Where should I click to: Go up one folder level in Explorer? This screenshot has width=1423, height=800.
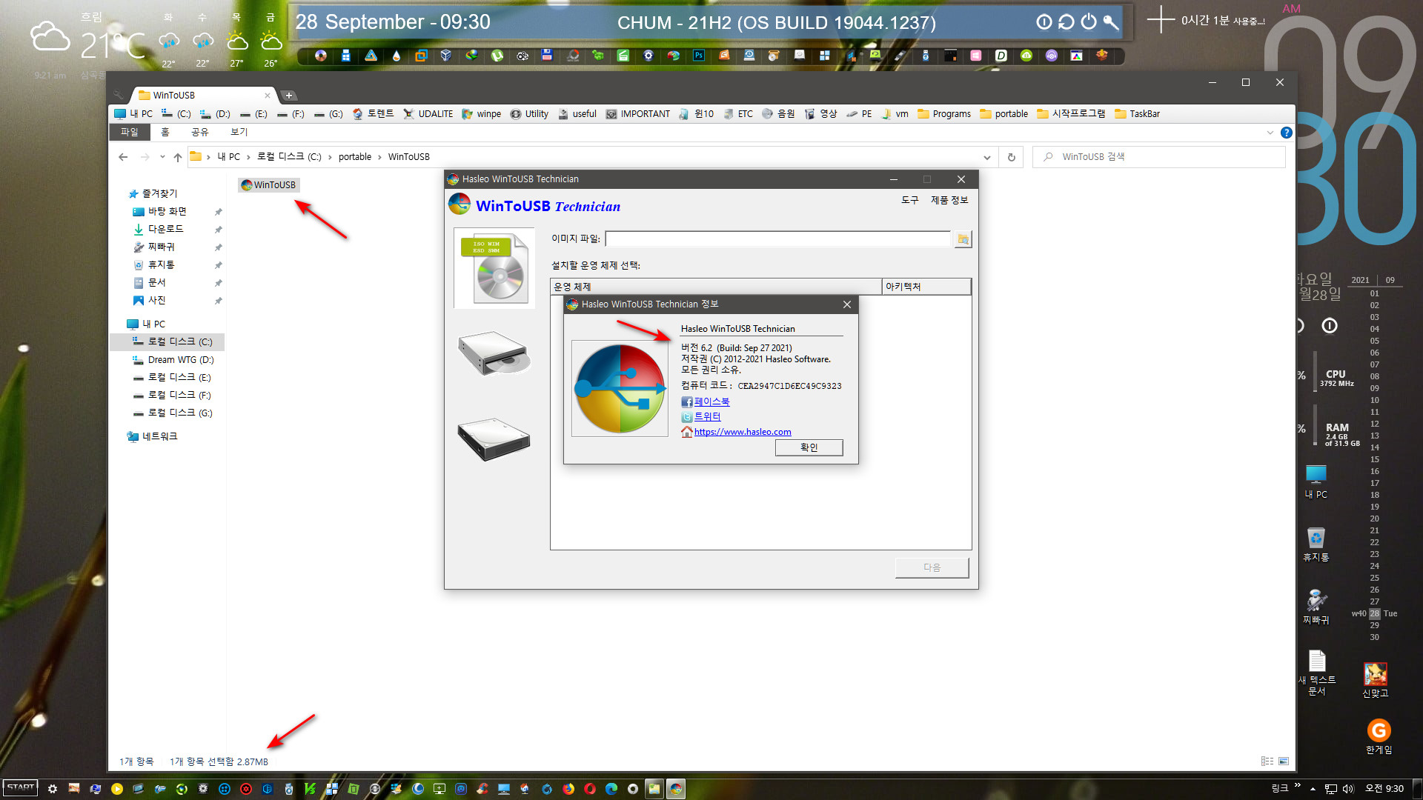178,157
